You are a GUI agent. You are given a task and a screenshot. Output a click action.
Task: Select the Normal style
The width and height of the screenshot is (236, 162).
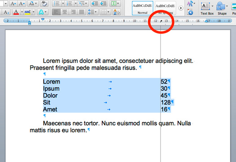click(x=142, y=8)
